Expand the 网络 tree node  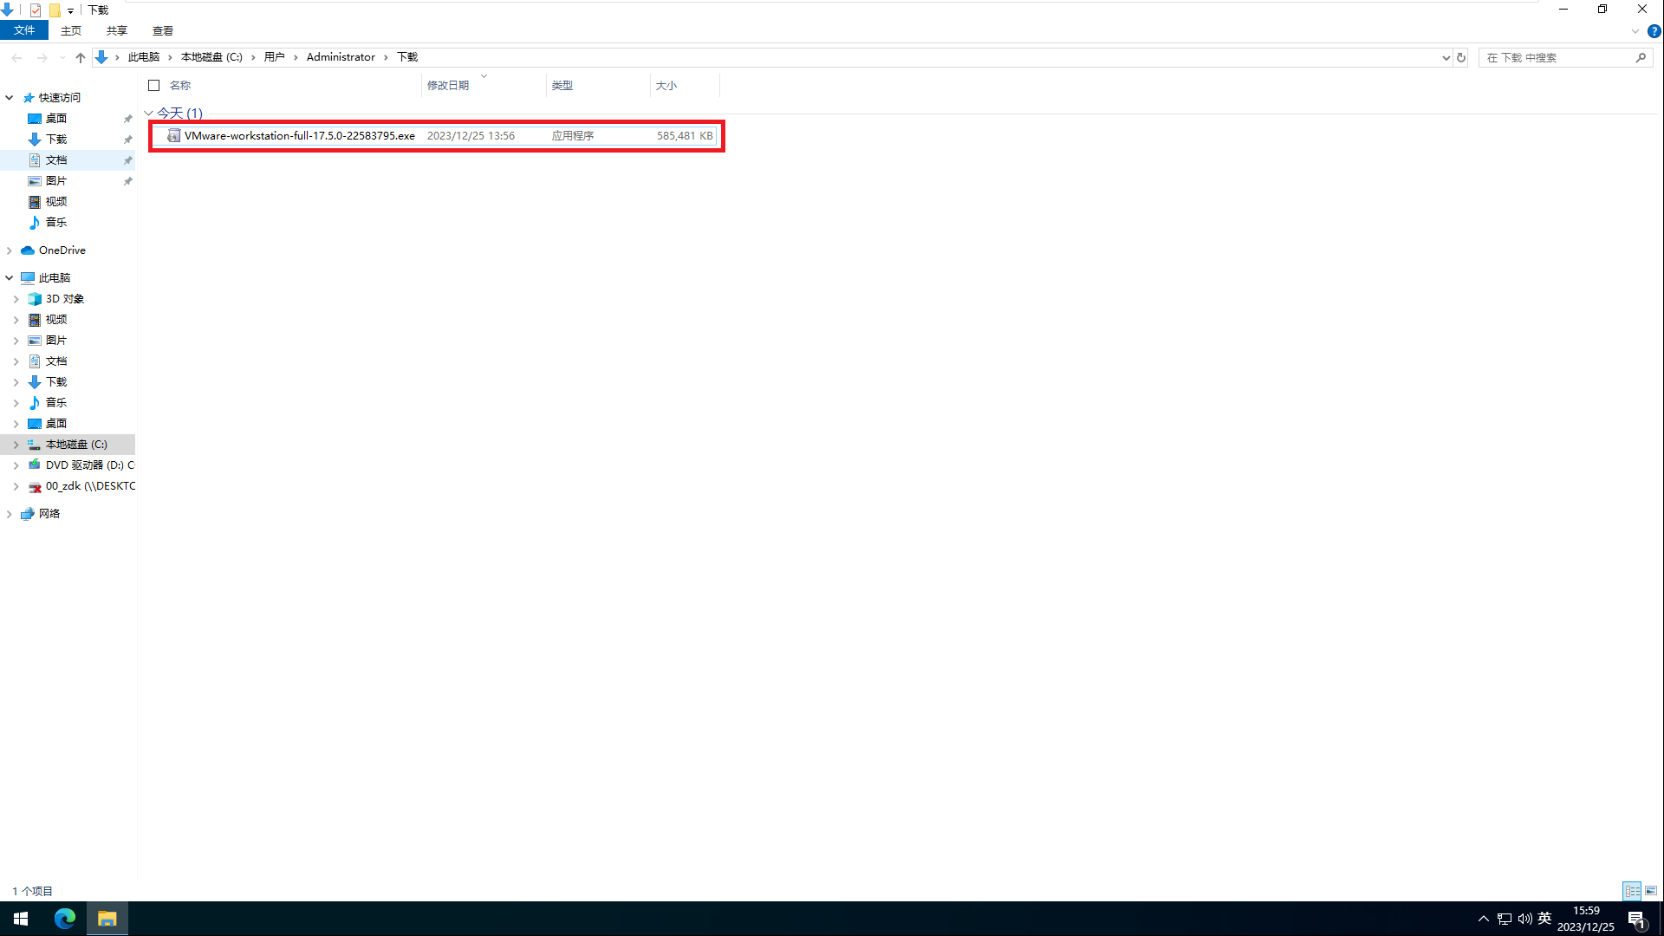click(x=9, y=514)
